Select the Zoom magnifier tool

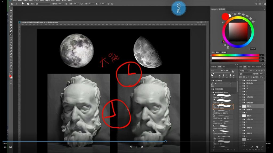[x=11, y=69]
